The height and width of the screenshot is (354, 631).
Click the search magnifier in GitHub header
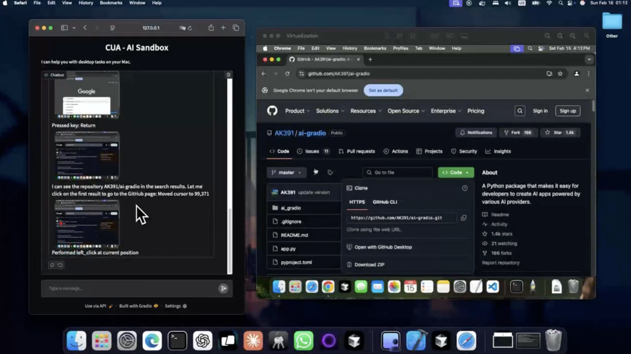point(519,110)
